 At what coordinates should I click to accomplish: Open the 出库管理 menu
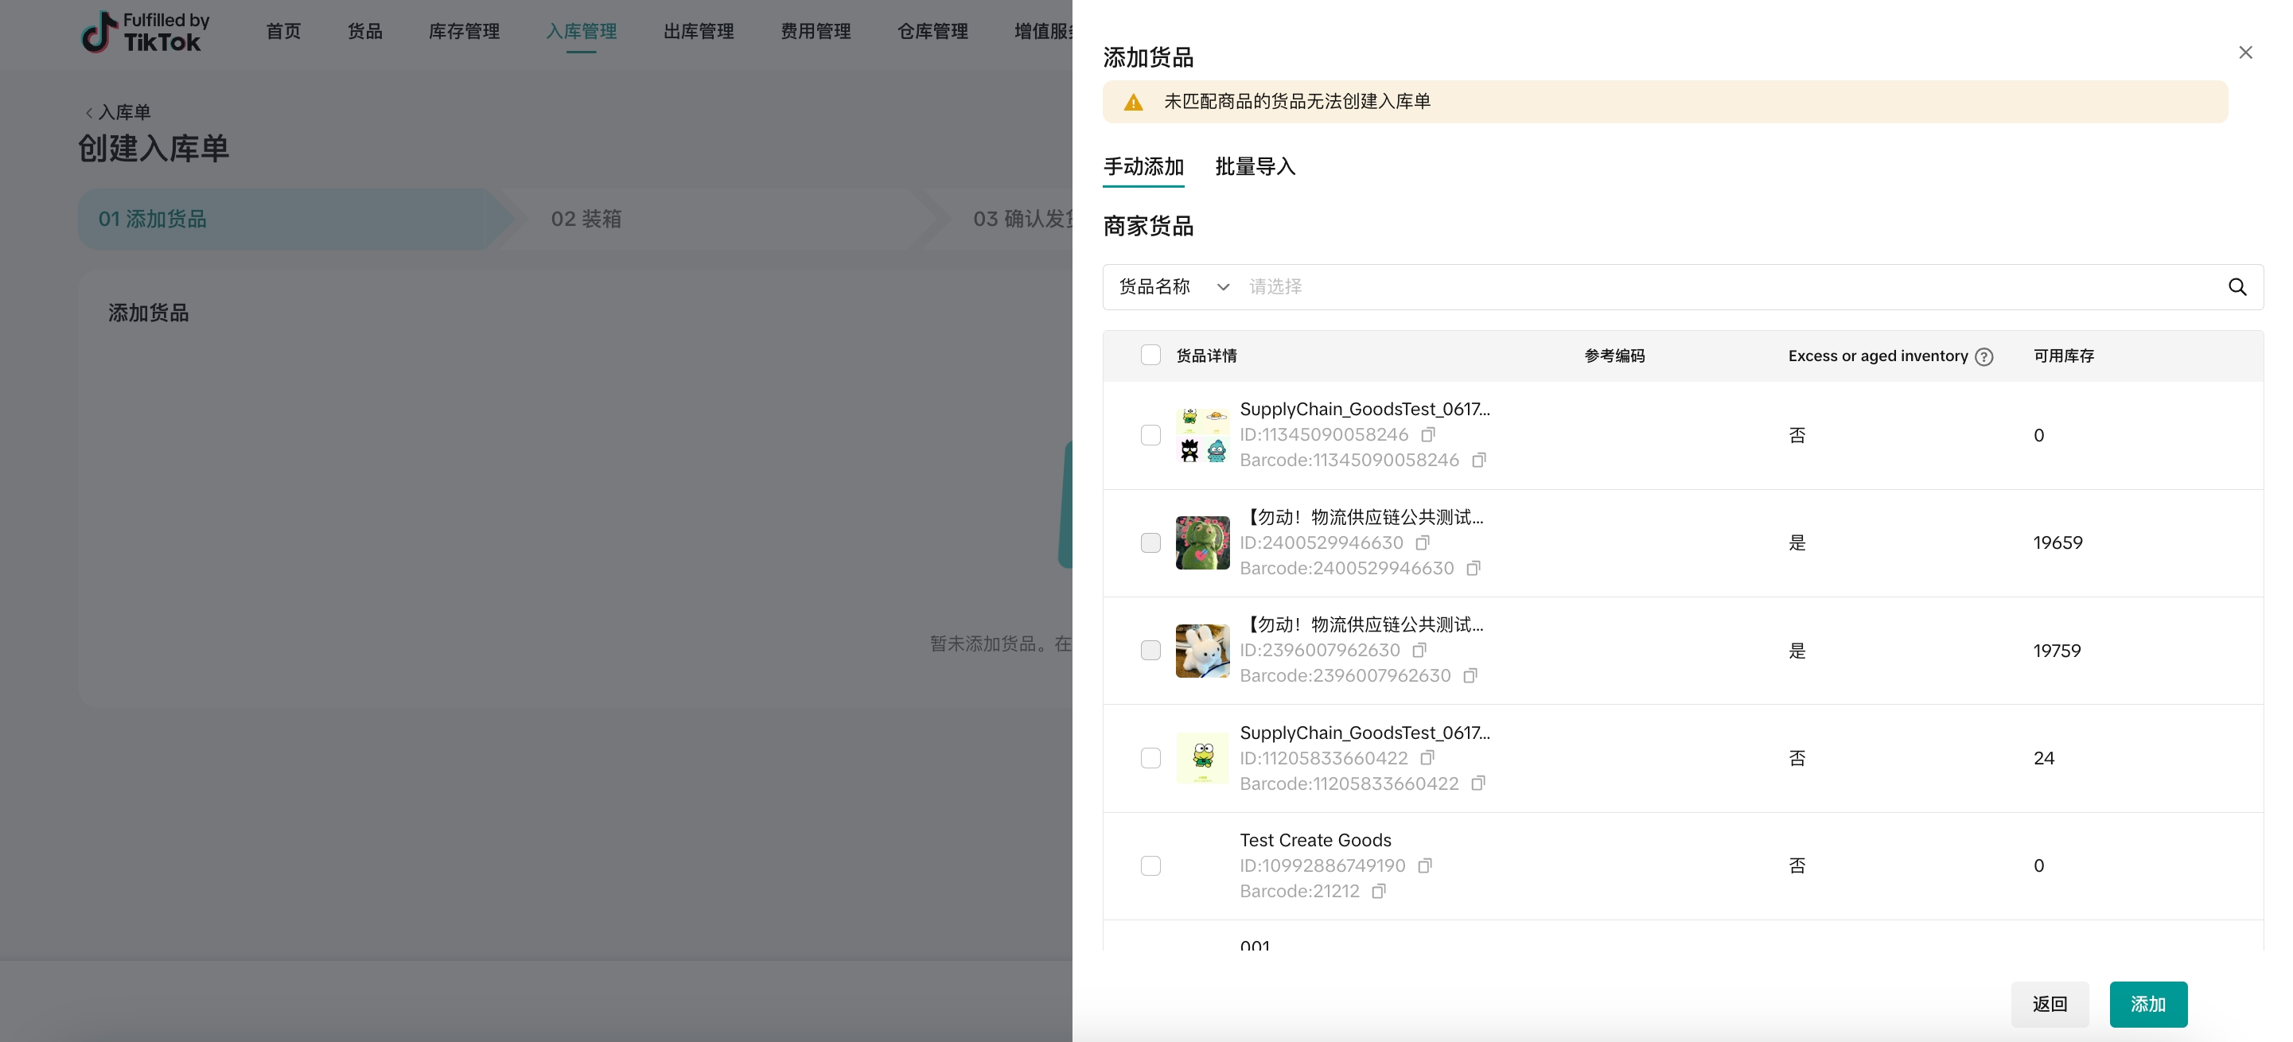click(698, 31)
